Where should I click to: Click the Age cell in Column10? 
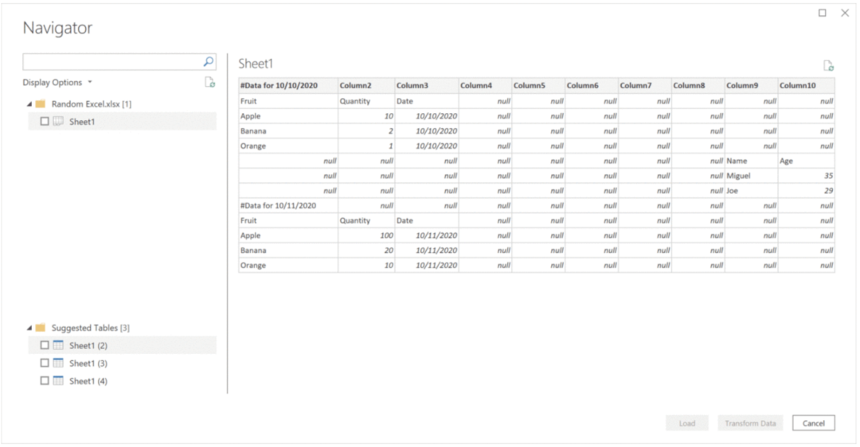pos(806,161)
